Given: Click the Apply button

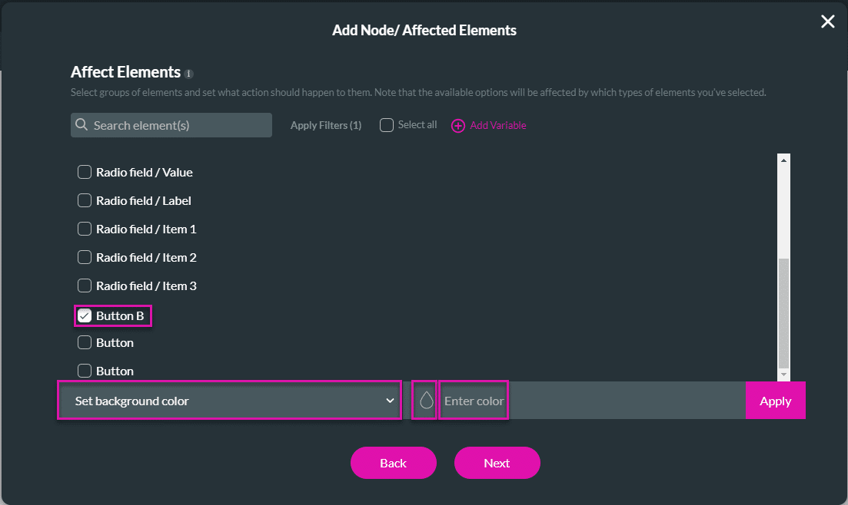Looking at the screenshot, I should tap(775, 400).
